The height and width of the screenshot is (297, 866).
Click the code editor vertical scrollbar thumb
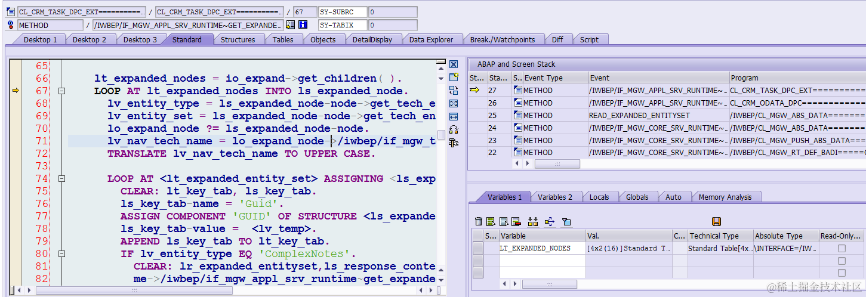point(441,134)
